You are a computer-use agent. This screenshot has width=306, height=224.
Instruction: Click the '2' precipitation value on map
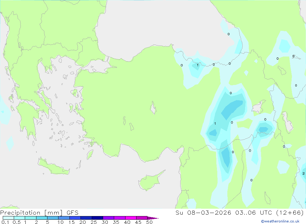click(304, 173)
